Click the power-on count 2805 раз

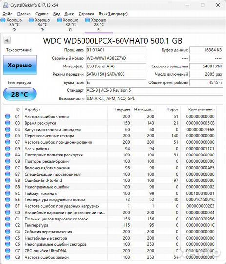pyautogui.click(x=206, y=74)
